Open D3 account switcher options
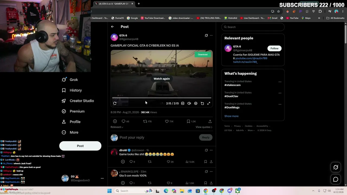 [102, 178]
